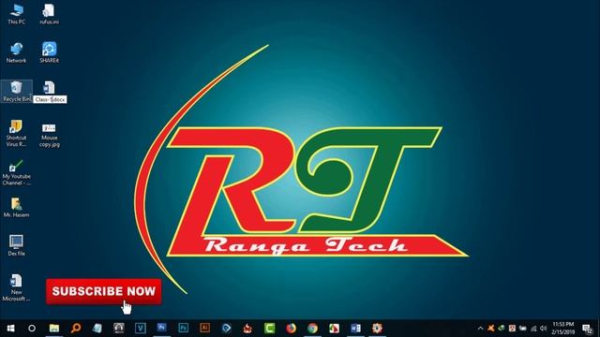Select Mouse copy.jpg image file
The width and height of the screenshot is (600, 337).
click(x=49, y=135)
